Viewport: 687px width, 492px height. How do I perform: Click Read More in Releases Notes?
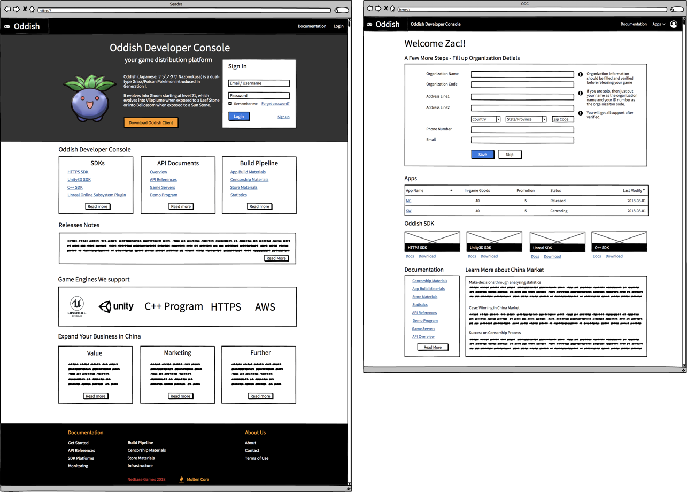(276, 258)
